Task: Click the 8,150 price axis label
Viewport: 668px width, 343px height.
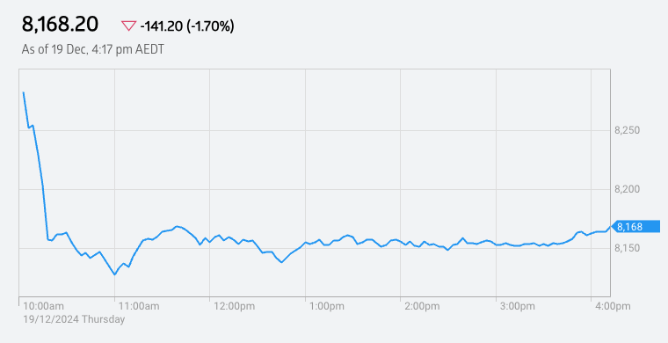Action: point(627,248)
